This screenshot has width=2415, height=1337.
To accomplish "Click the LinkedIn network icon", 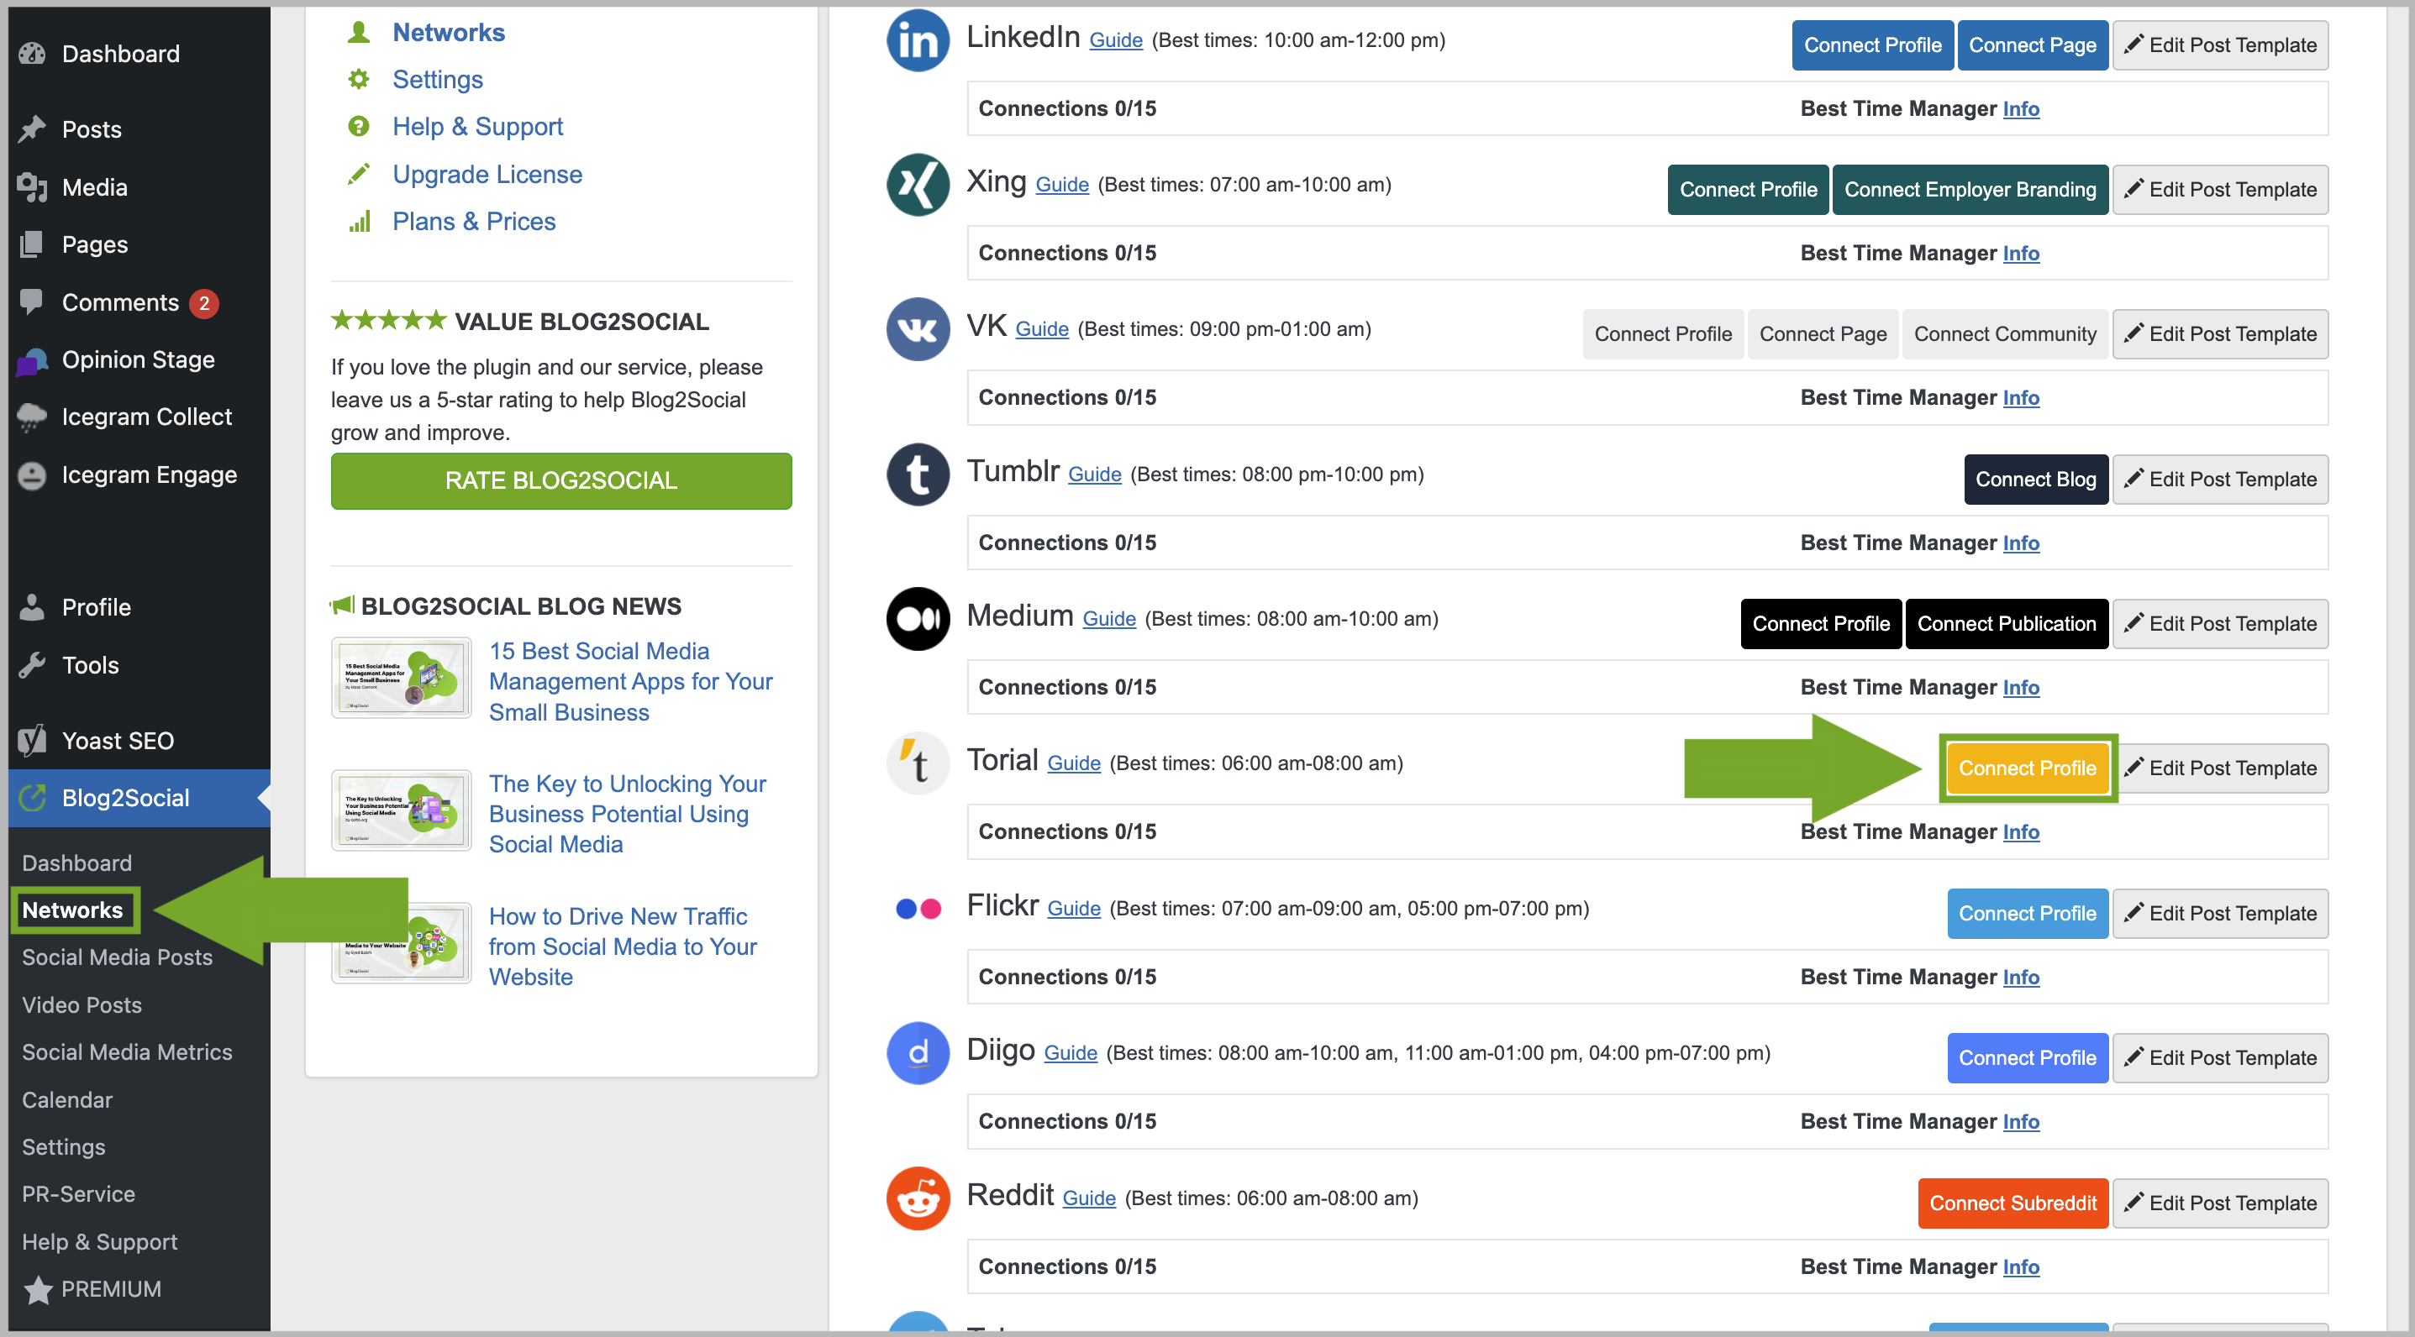I will pos(917,40).
